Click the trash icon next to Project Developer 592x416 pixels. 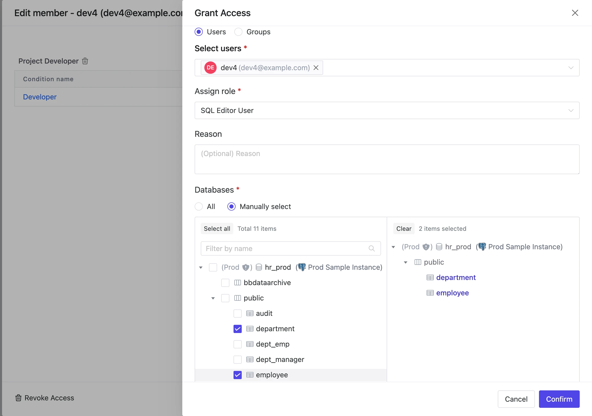coord(85,61)
